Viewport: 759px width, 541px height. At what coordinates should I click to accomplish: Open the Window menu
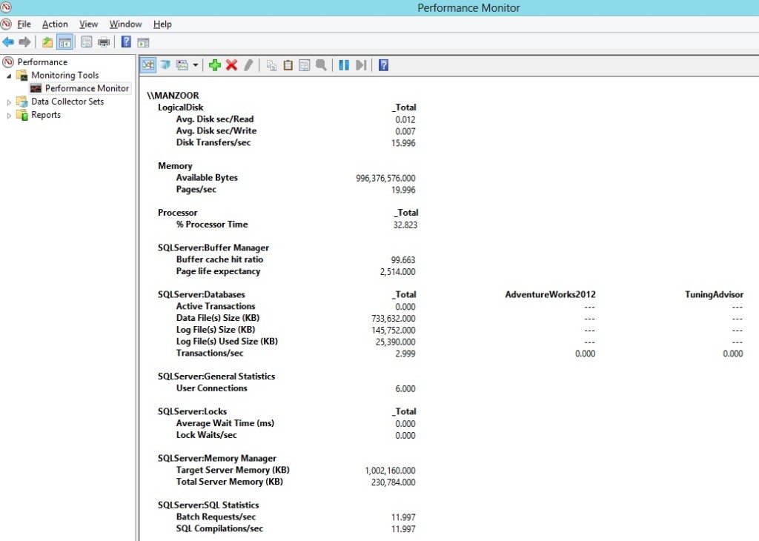[x=125, y=24]
